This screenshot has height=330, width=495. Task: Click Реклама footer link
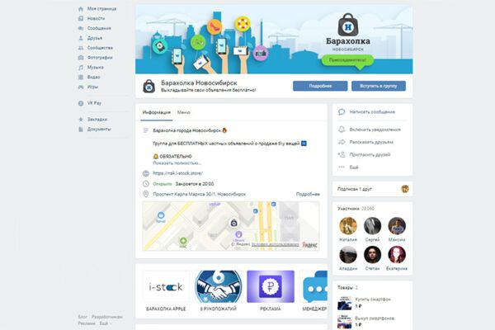pos(87,323)
